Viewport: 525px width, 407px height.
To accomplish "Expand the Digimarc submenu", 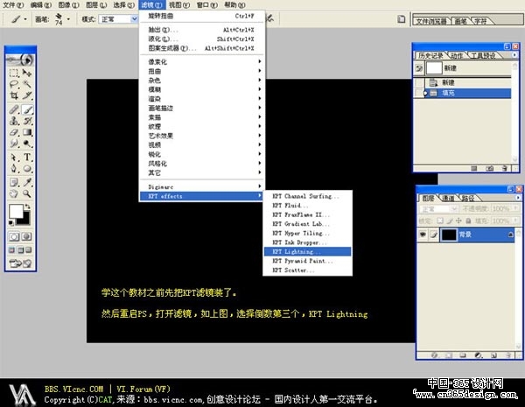I will point(201,187).
